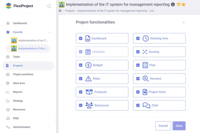
Task: Collapse the Favorite section chevron
Action: [x=49, y=32]
